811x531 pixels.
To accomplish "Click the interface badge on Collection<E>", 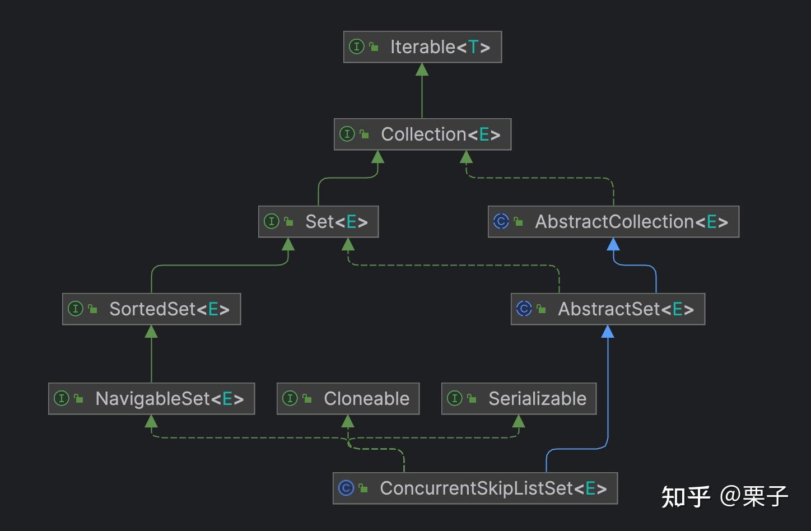I will point(347,134).
